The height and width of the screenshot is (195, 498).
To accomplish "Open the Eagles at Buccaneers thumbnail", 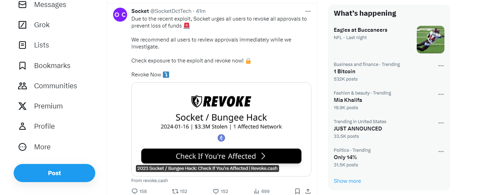I will 430,39.
